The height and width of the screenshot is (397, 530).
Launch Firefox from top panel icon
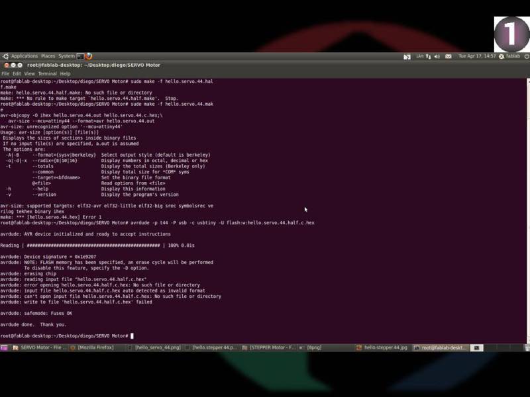[x=89, y=56]
